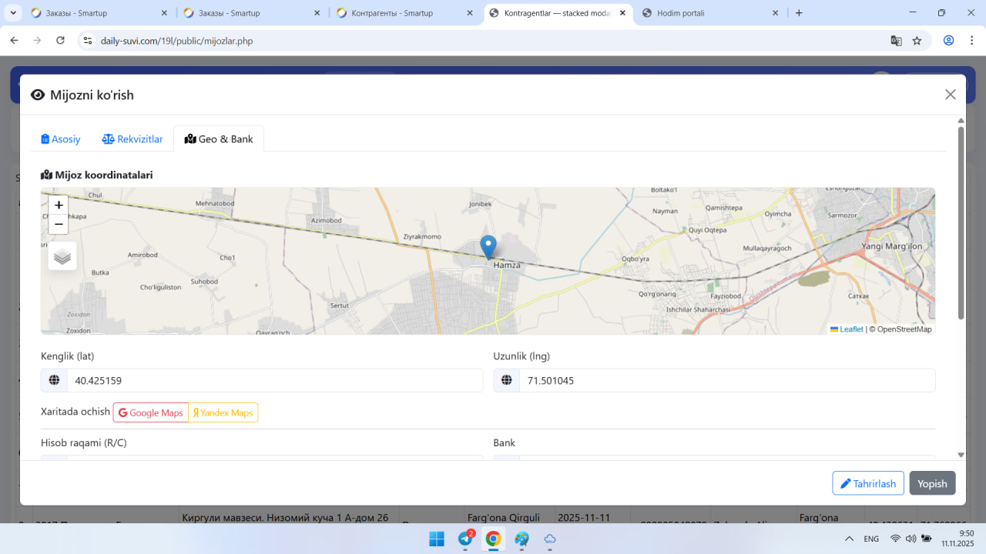Click the Xaritada ochish label

[75, 412]
